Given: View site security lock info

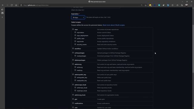Looking at the screenshot, I should point(21,5).
